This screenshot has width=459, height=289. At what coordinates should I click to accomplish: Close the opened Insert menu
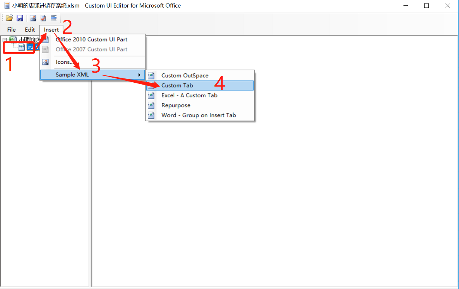[x=51, y=29]
